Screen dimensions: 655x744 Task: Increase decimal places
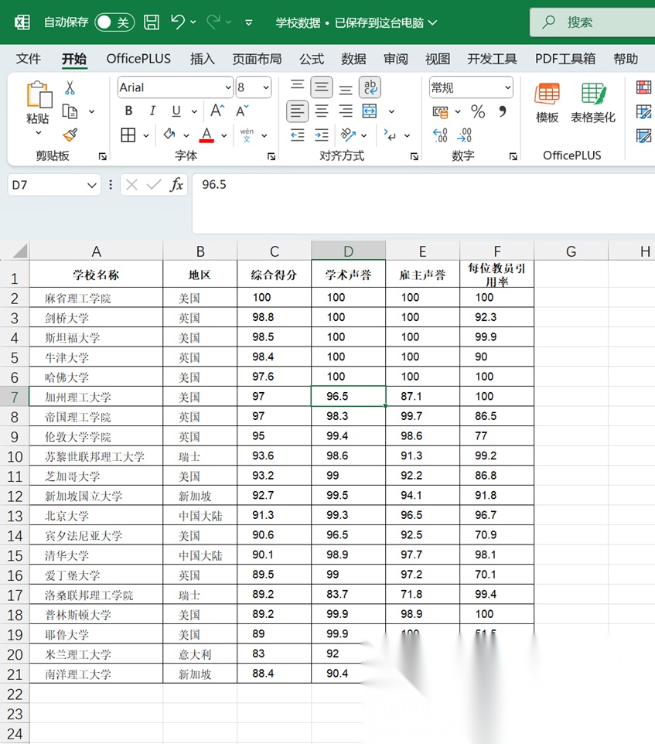[440, 135]
